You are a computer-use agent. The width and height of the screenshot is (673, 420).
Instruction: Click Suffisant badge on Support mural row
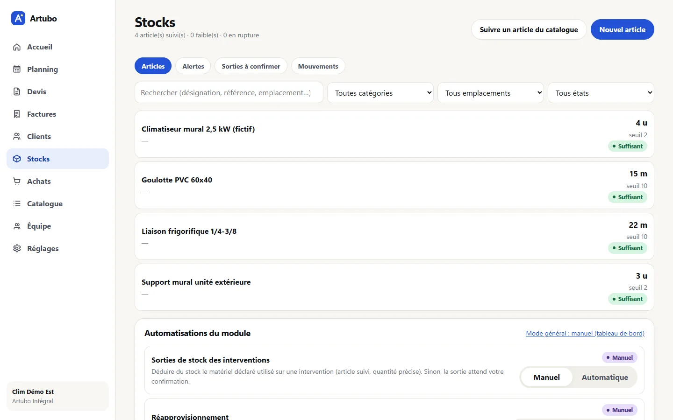click(x=628, y=299)
